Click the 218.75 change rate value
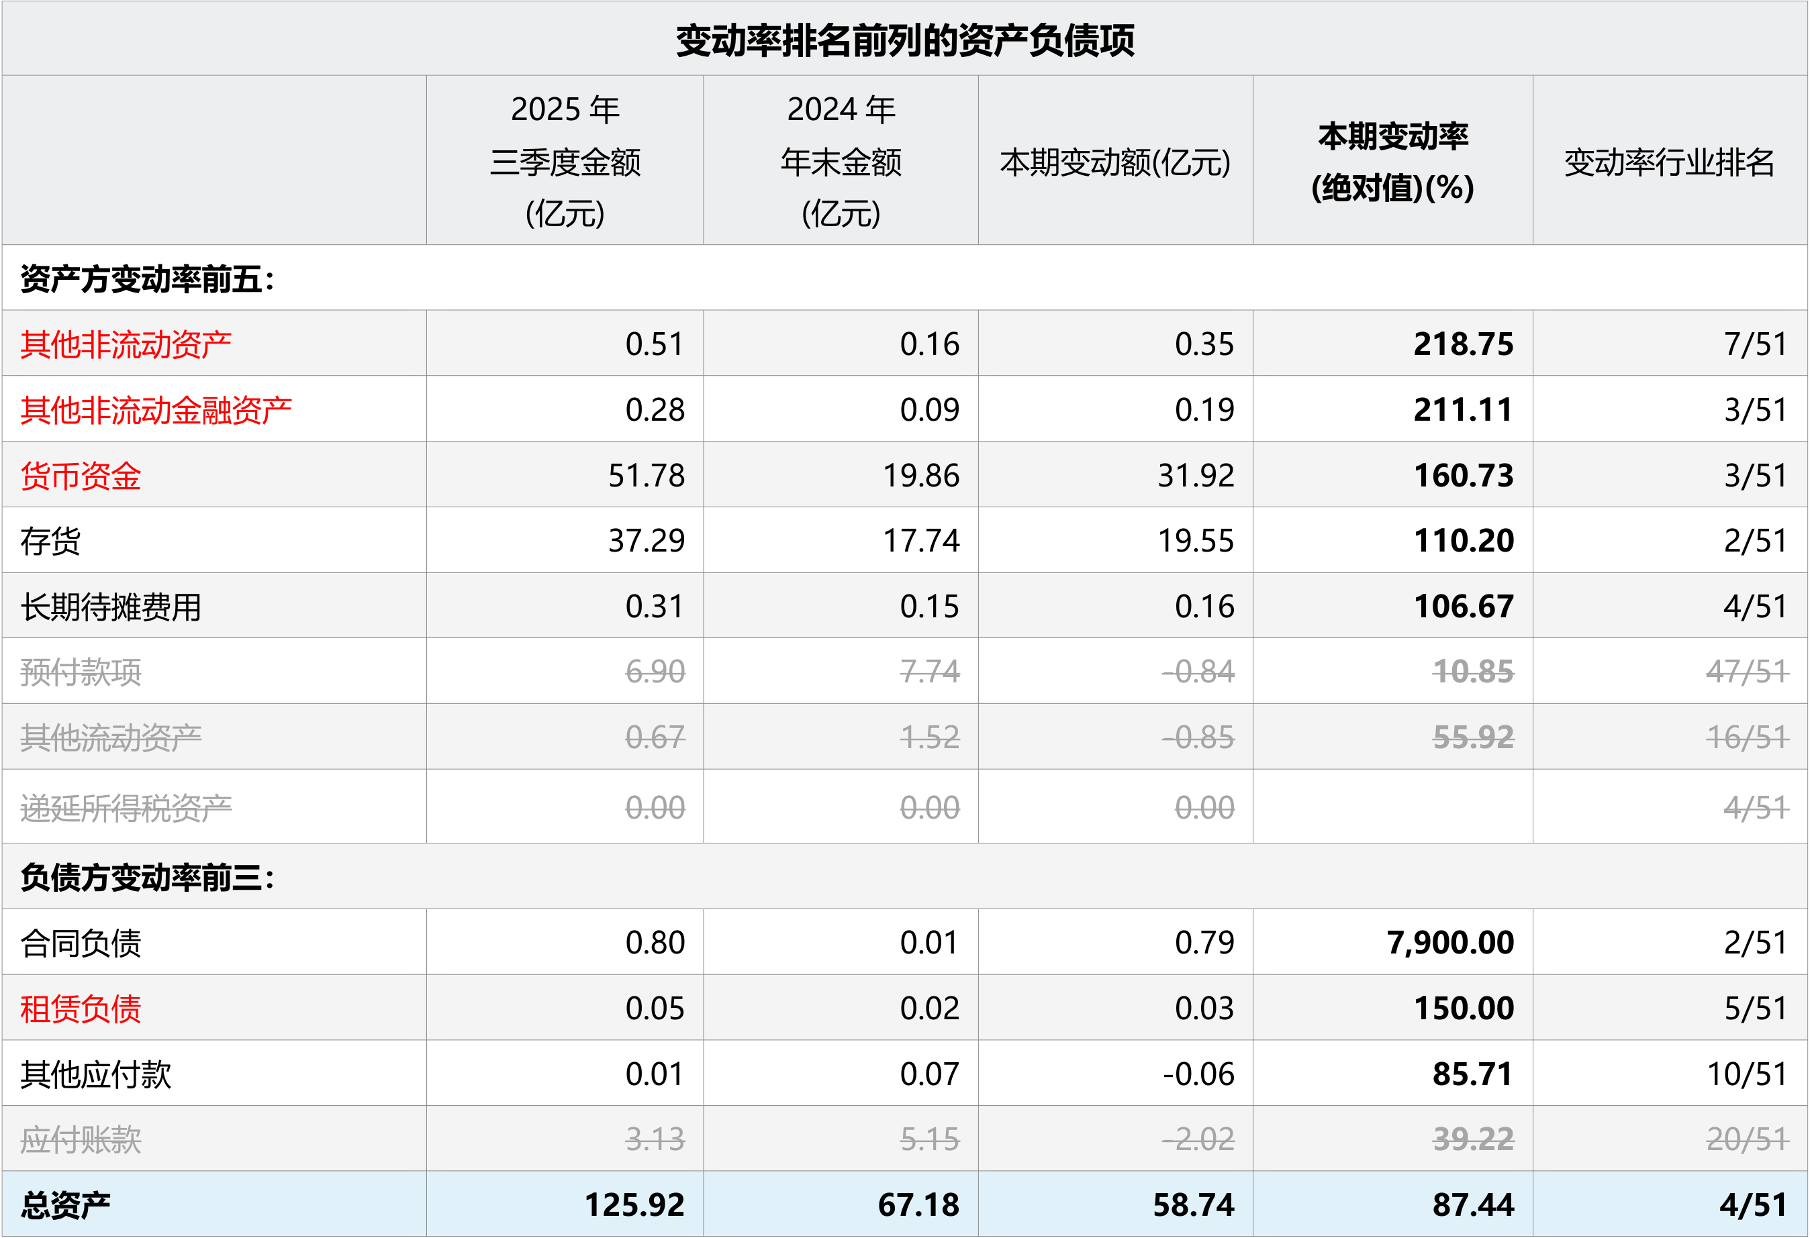The image size is (1810, 1238). (x=1463, y=344)
